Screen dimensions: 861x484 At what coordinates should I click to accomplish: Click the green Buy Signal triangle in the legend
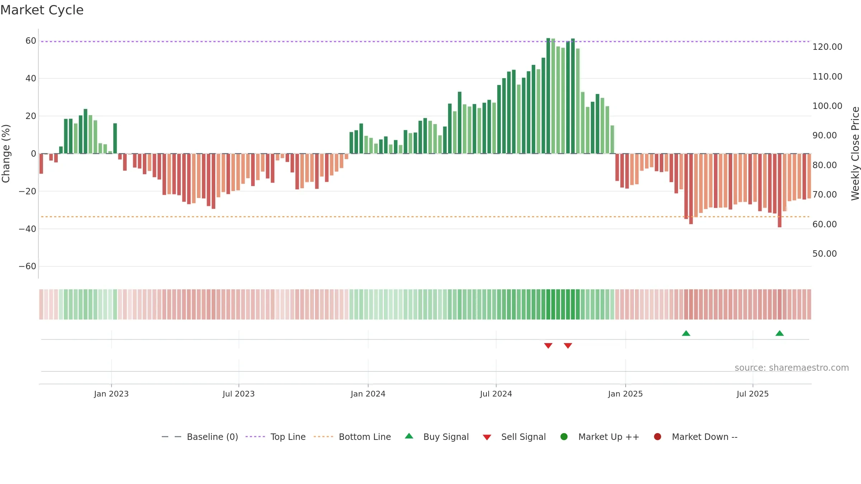click(409, 436)
